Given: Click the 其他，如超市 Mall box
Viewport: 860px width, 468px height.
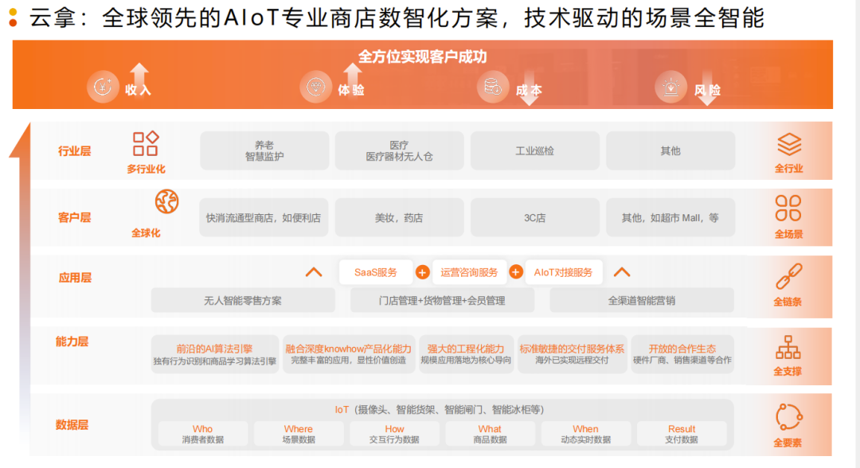Looking at the screenshot, I should point(670,217).
